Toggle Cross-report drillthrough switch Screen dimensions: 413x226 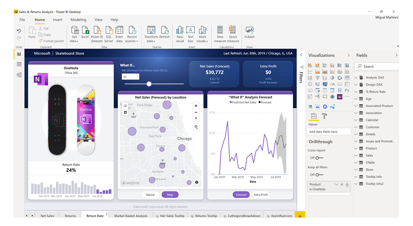[x=319, y=158]
